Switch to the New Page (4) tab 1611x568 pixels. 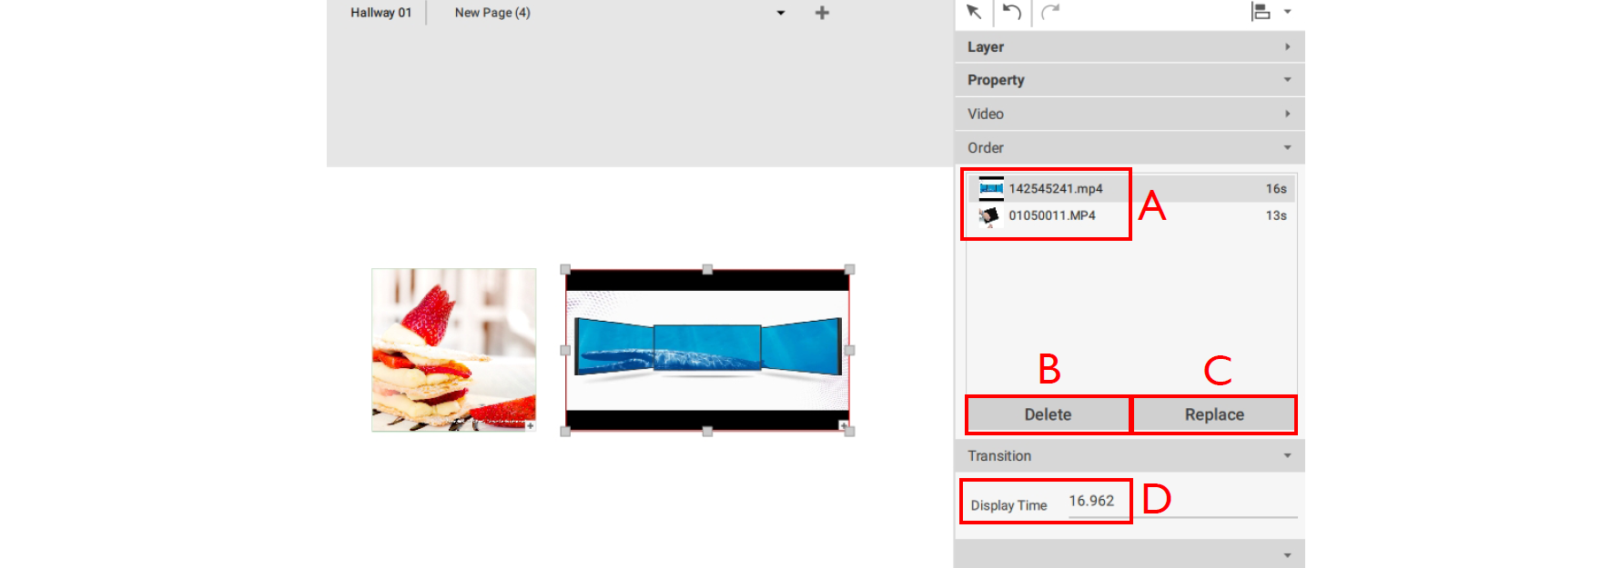click(x=492, y=13)
